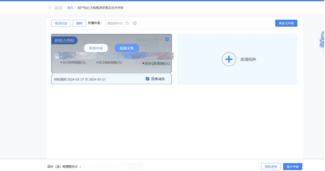
Task: Click the info icon beside year field
Action: pyautogui.click(x=135, y=23)
